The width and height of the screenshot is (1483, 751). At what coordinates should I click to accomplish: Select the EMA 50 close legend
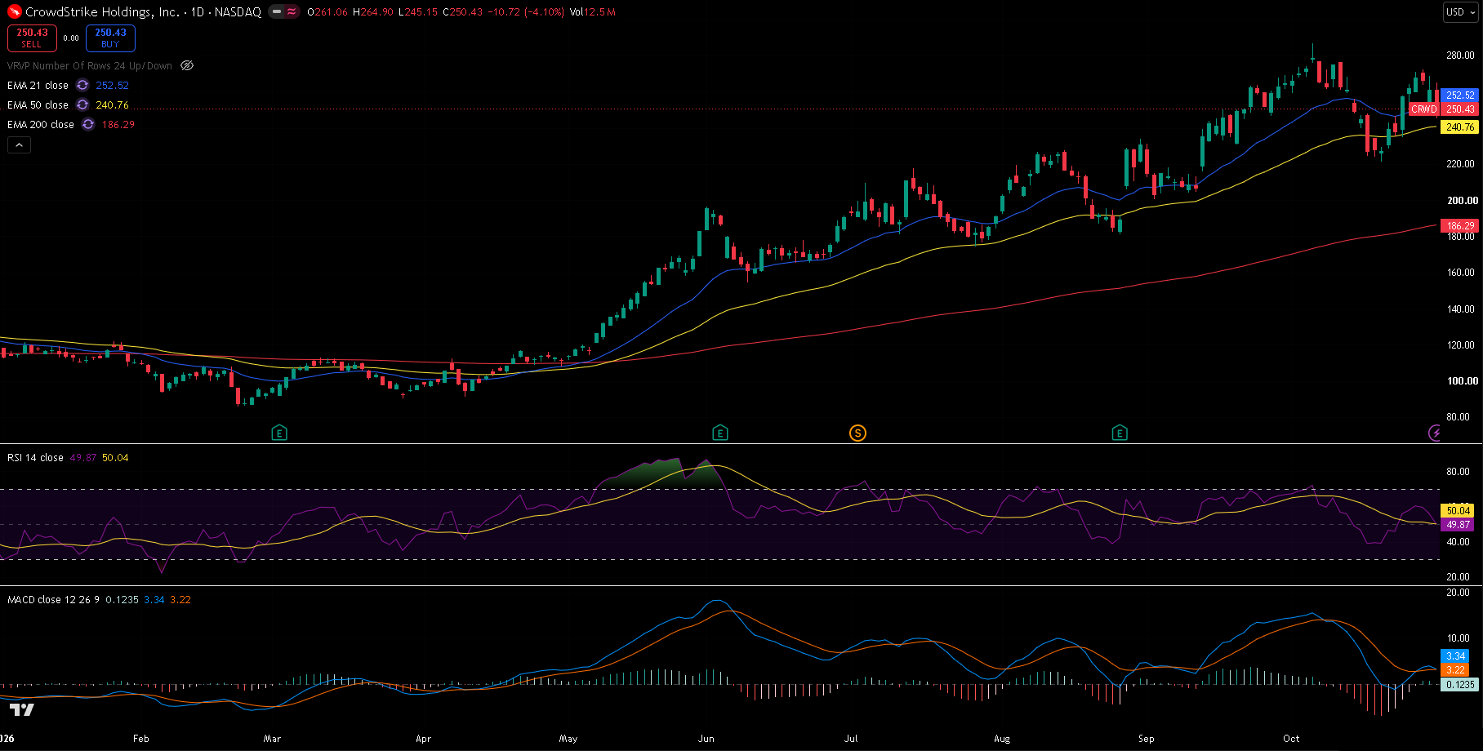coord(38,104)
